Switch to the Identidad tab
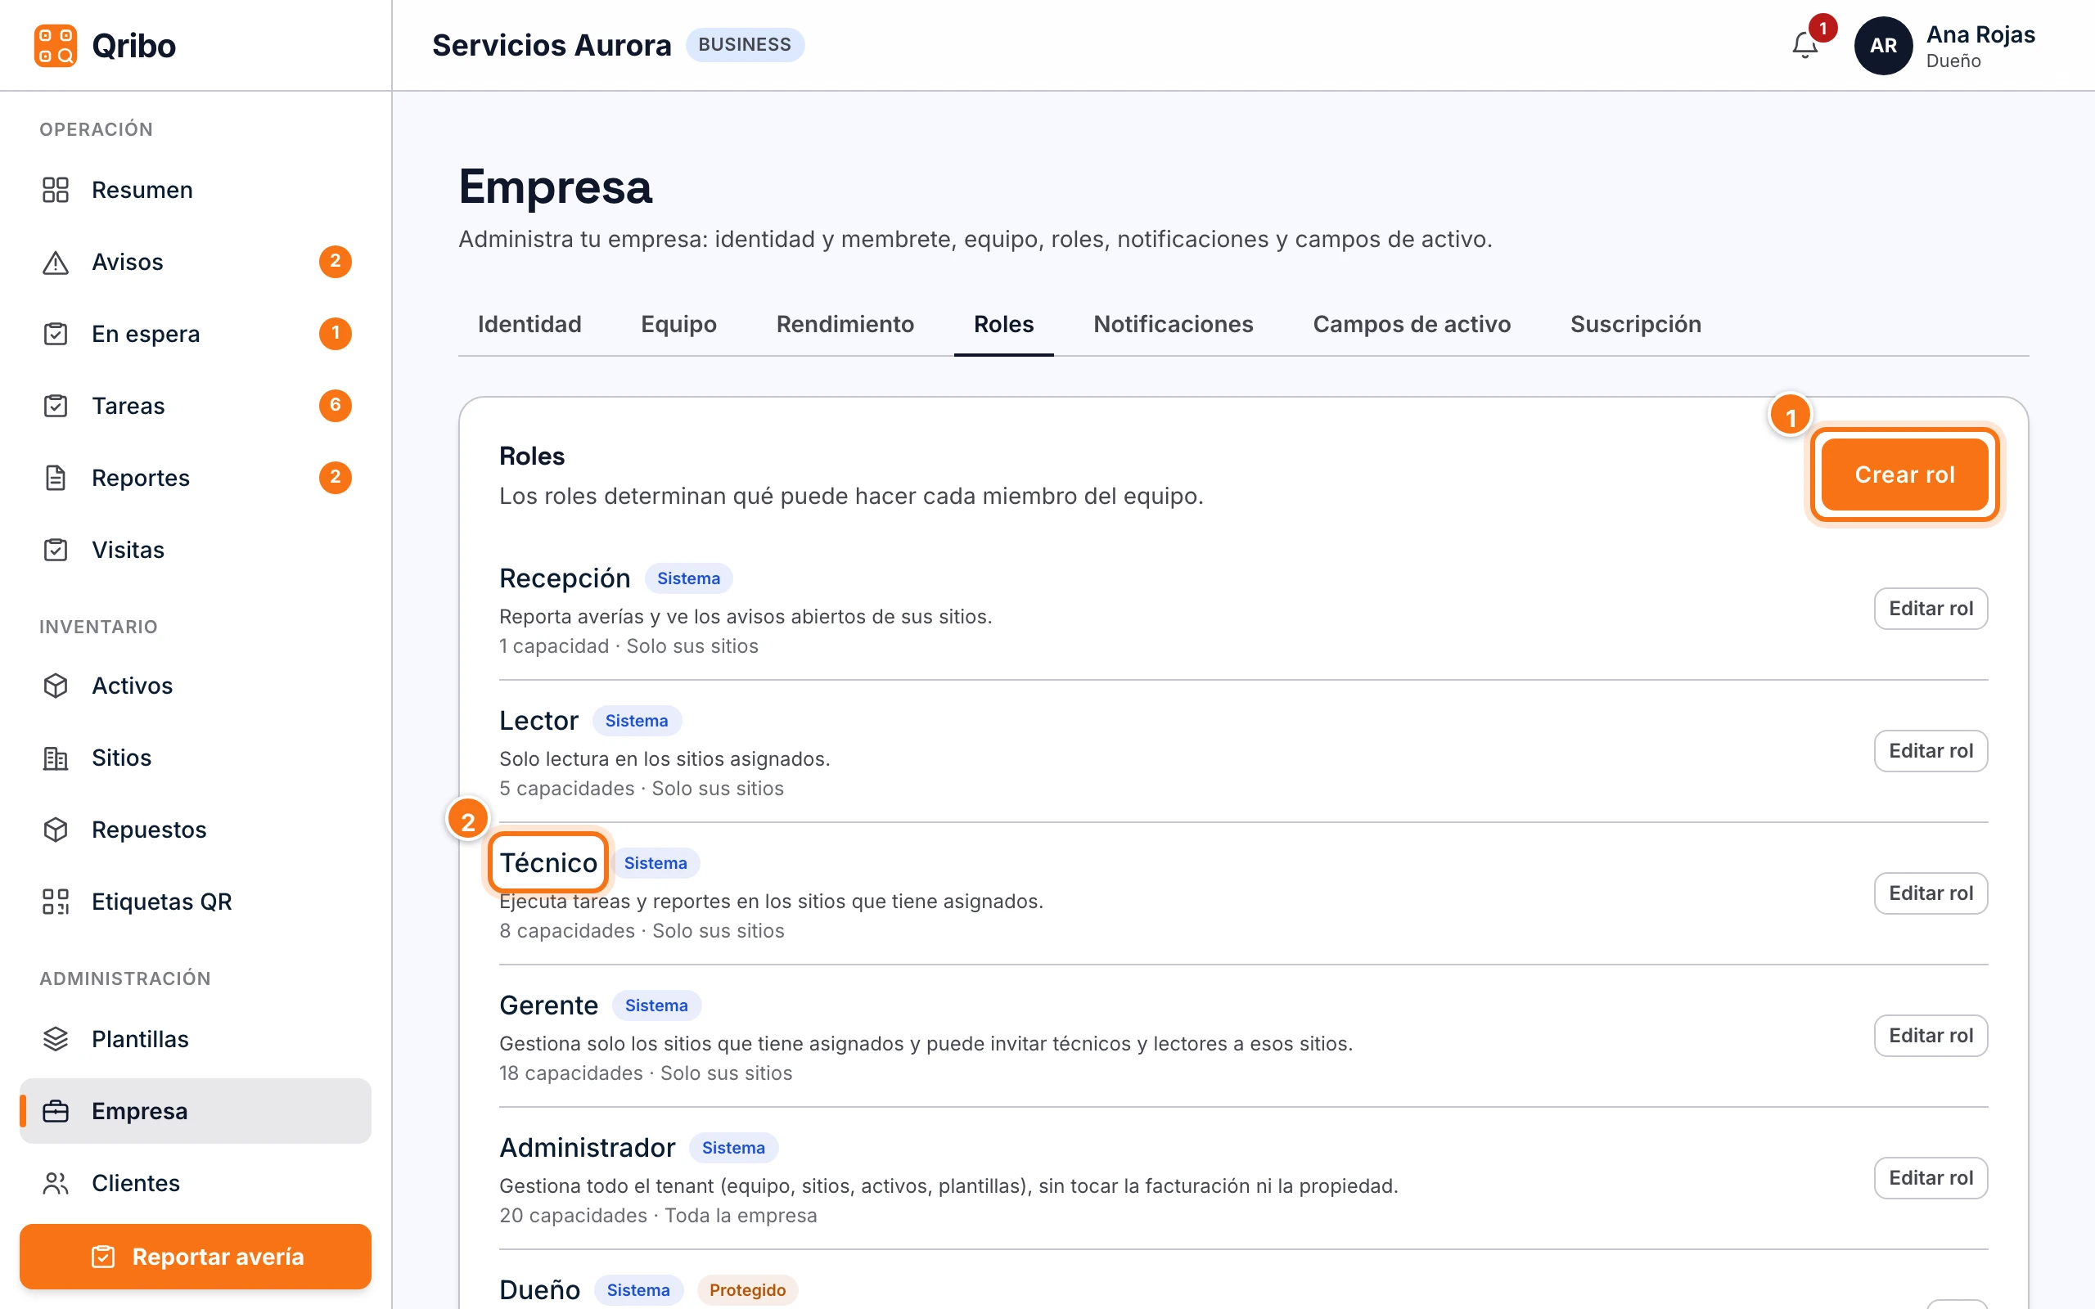 (x=529, y=324)
